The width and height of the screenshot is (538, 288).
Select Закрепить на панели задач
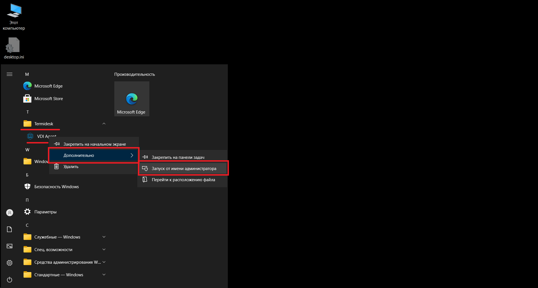(x=182, y=157)
